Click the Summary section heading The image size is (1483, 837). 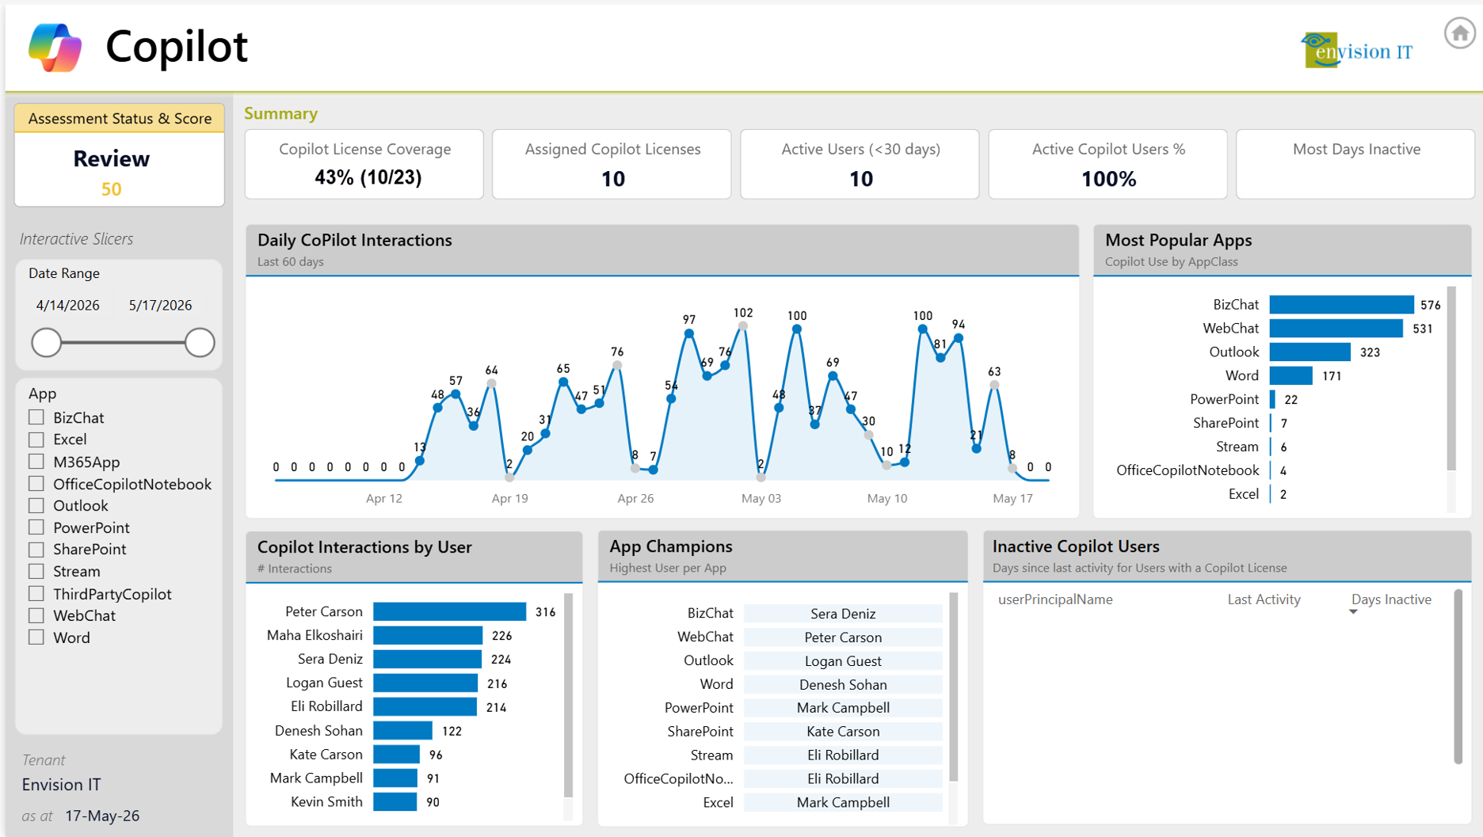click(280, 114)
